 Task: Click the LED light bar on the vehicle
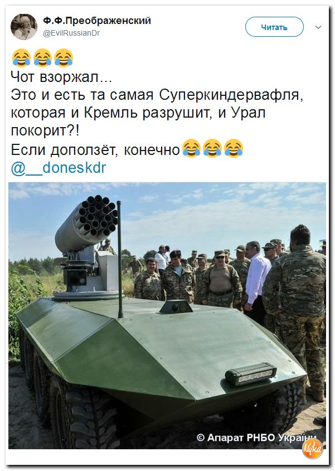[x=251, y=373]
